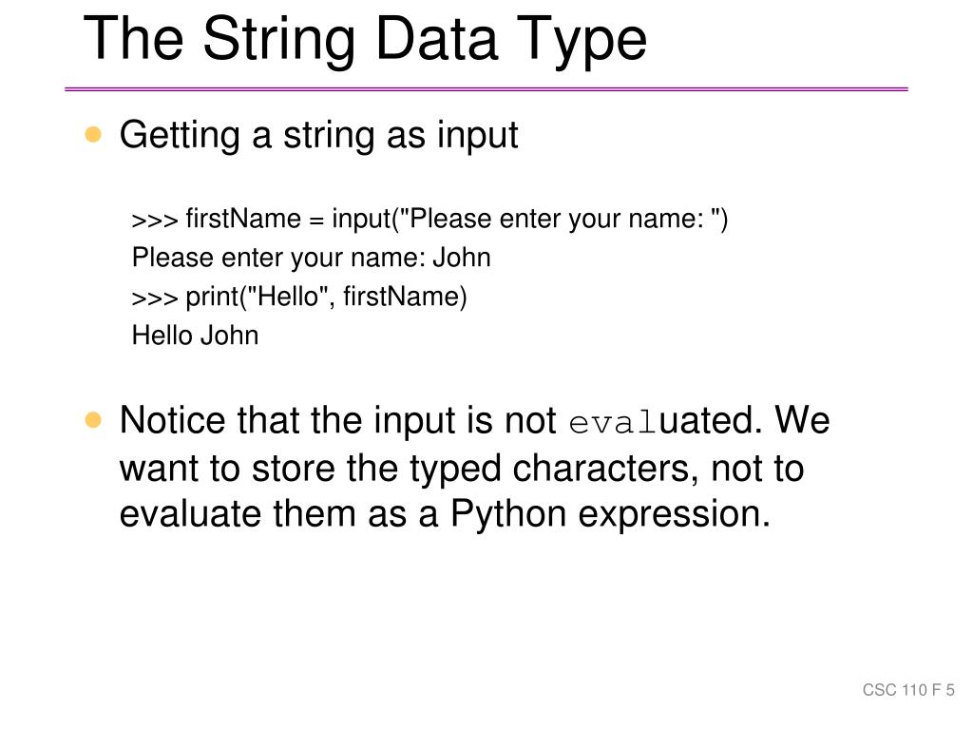The height and width of the screenshot is (730, 973).
Task: Click the 'Please enter your name: John' line
Action: click(311, 258)
